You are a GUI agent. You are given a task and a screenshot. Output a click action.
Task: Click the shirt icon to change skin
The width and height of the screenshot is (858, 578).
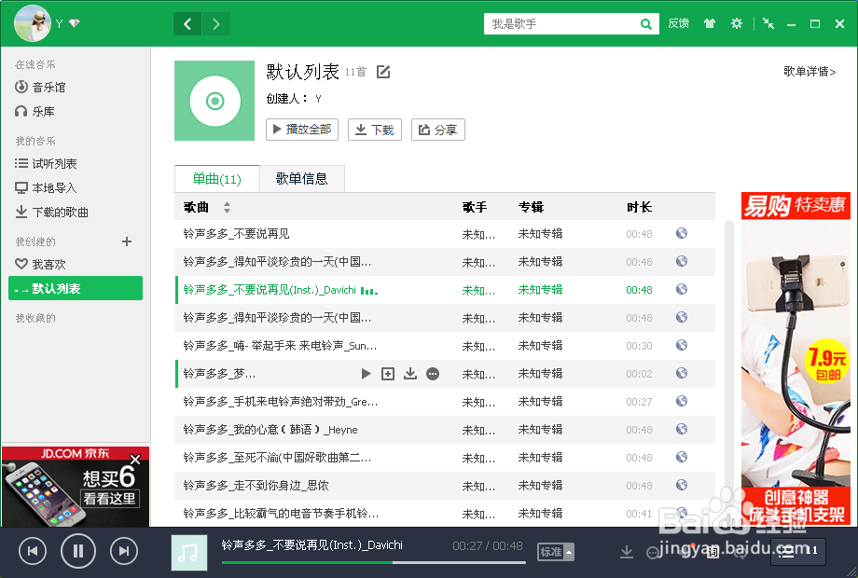click(709, 23)
